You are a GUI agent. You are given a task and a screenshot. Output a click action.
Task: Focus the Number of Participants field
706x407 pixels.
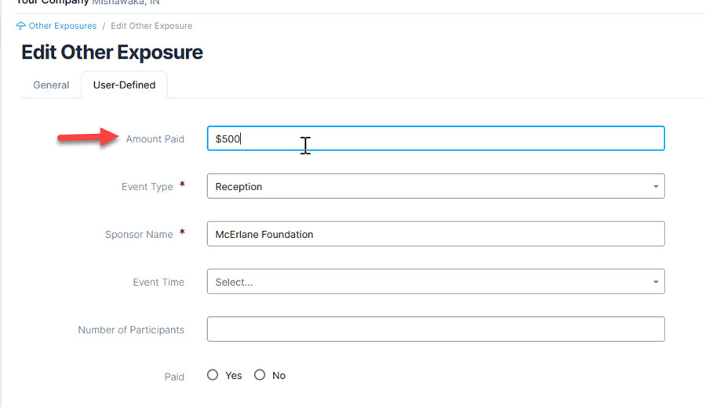coord(435,330)
